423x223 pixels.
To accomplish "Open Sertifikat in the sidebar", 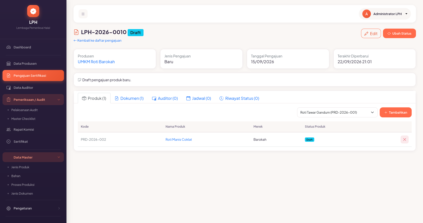I will tap(33, 141).
